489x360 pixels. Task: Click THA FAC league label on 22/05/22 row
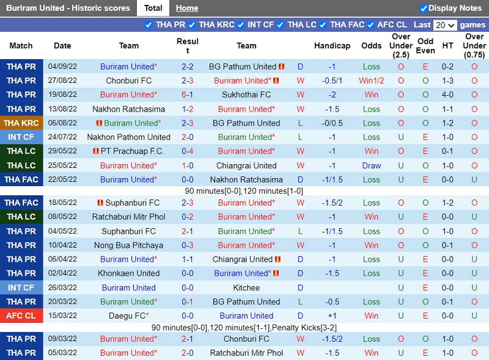tap(21, 179)
